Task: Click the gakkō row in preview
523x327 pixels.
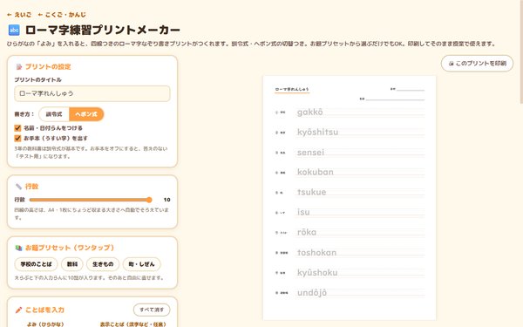Action: click(350, 112)
